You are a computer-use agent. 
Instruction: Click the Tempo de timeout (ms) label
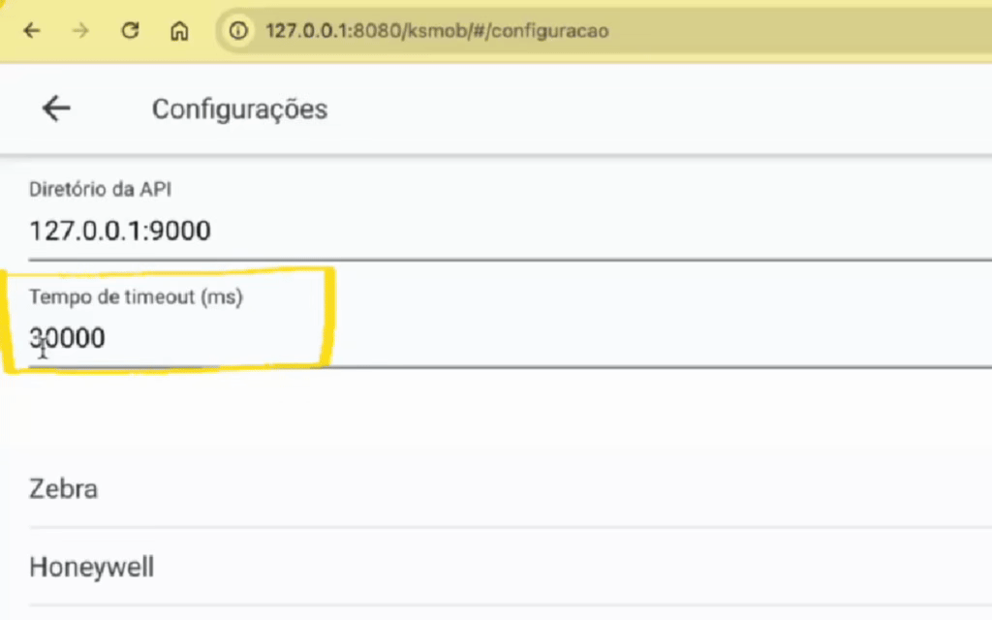tap(136, 296)
